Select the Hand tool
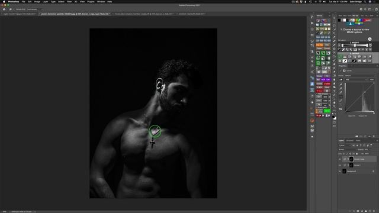 (x=334, y=102)
